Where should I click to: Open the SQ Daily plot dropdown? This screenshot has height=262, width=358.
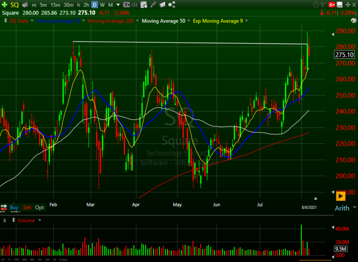[x=32, y=21]
